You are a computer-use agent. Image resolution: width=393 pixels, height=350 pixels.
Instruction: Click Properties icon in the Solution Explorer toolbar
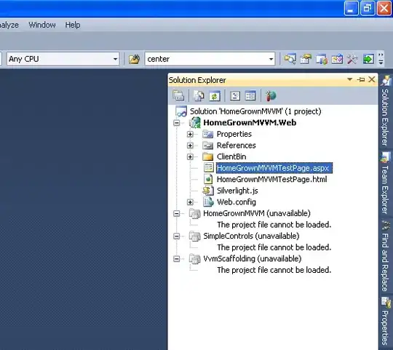(x=178, y=96)
